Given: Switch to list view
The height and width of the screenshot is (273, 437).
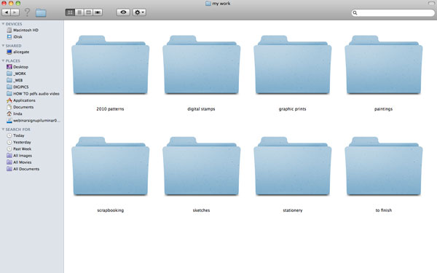Looking at the screenshot, I should pyautogui.click(x=79, y=12).
